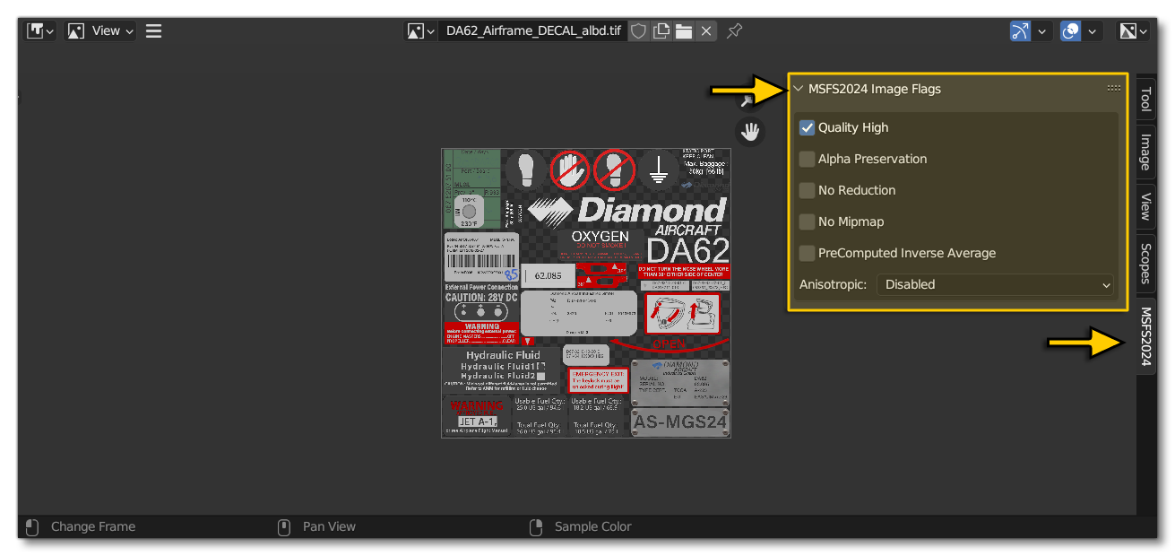Open the Anisotropic dropdown showing Disabled
Screen dimensions: 1175x556
coord(995,284)
